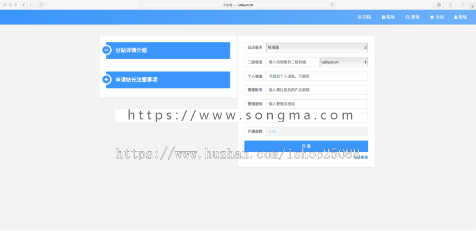Toggle the Safari sidebar button

coord(42,5)
